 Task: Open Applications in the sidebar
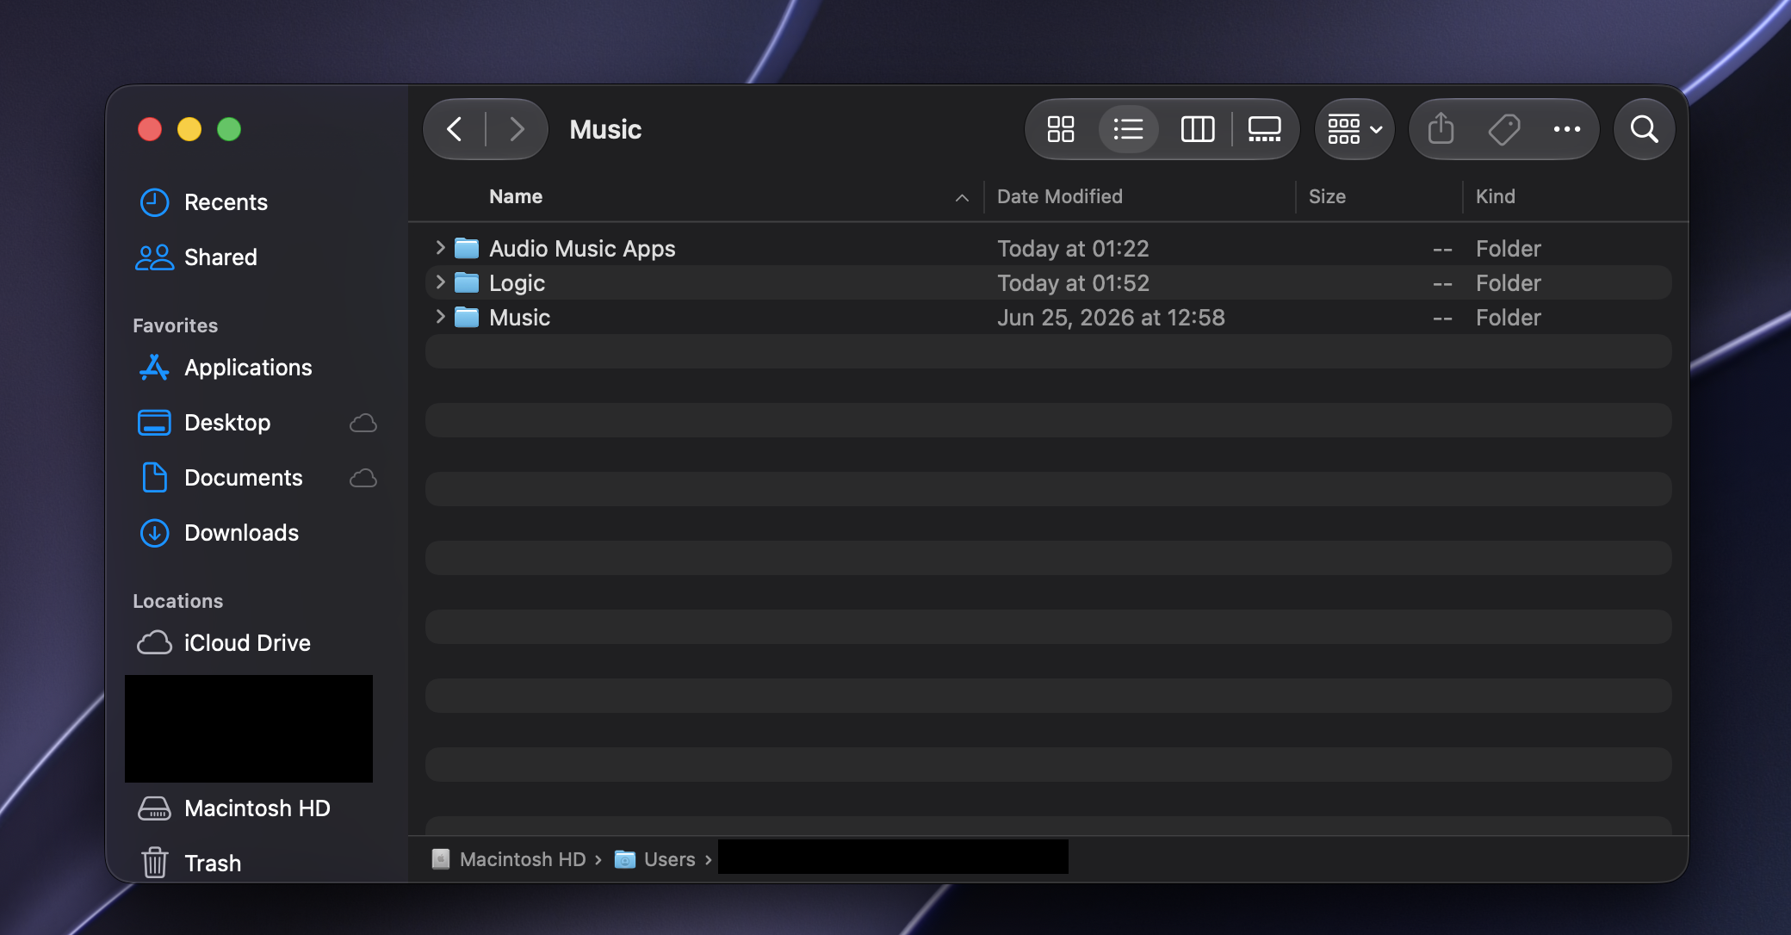pos(248,368)
